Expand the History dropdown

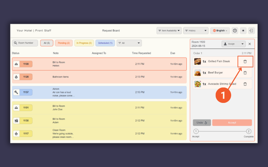[196, 31]
